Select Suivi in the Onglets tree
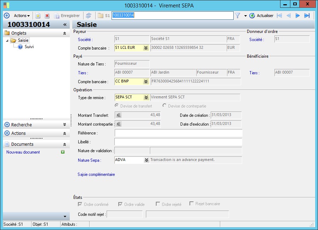This screenshot has width=318, height=230. (x=29, y=47)
